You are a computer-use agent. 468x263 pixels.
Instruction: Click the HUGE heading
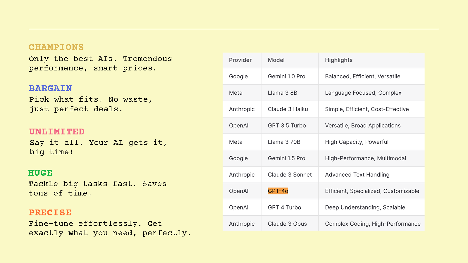point(40,173)
